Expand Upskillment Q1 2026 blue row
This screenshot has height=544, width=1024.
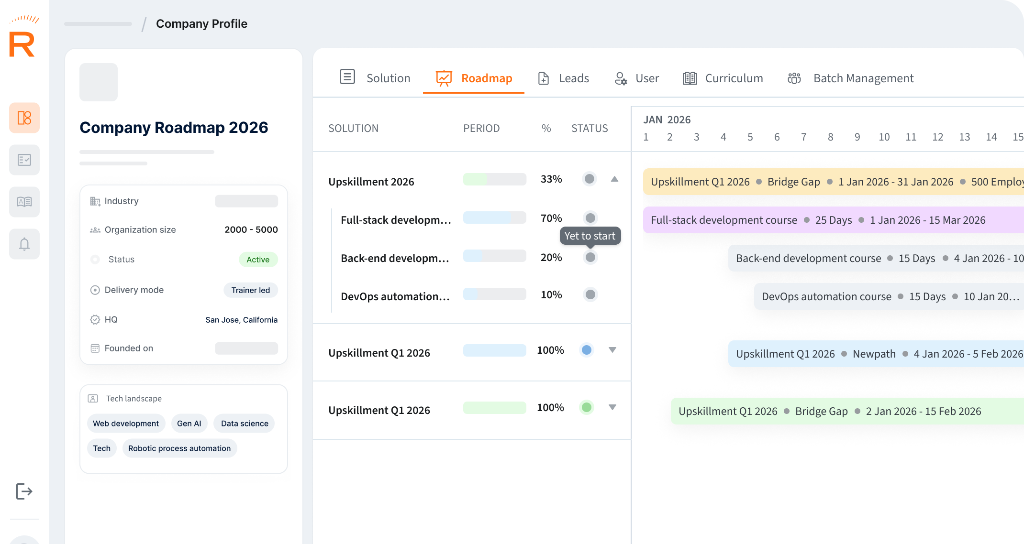612,350
